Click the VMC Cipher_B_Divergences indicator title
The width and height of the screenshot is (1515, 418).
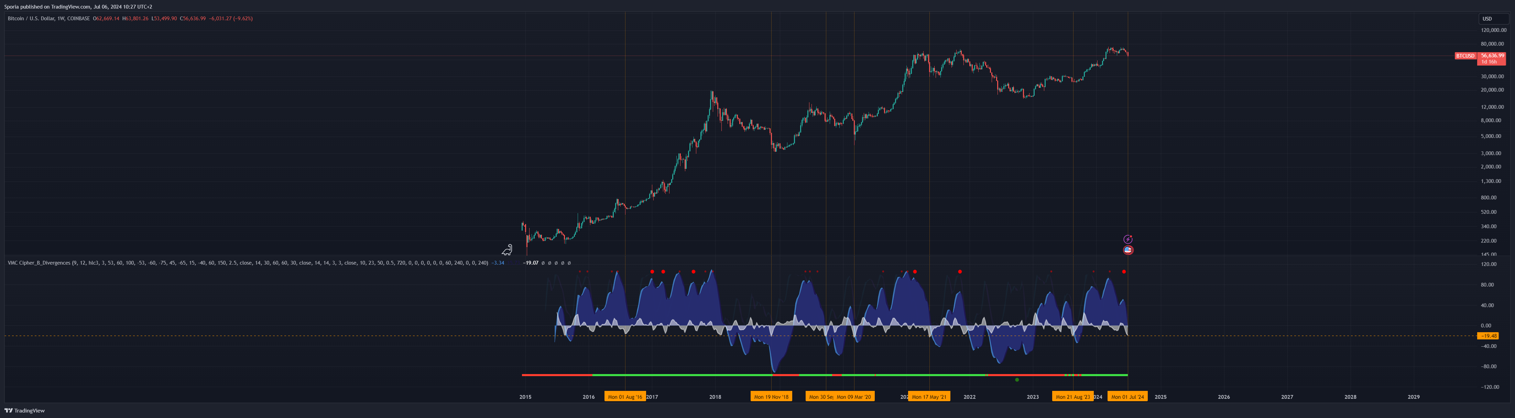tap(39, 263)
